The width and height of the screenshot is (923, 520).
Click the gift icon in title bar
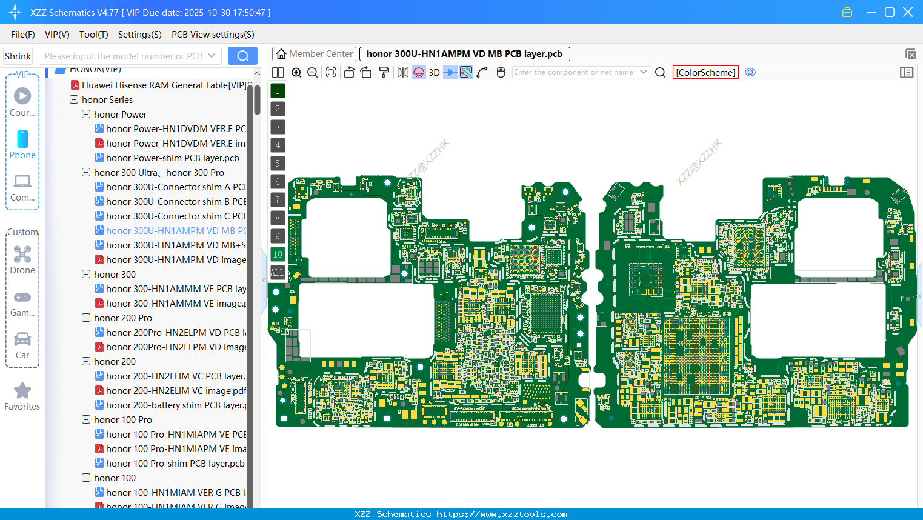tap(847, 12)
